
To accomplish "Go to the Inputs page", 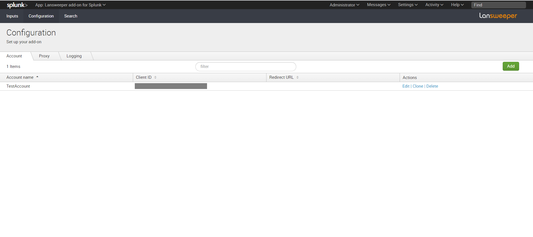I will click(x=12, y=16).
